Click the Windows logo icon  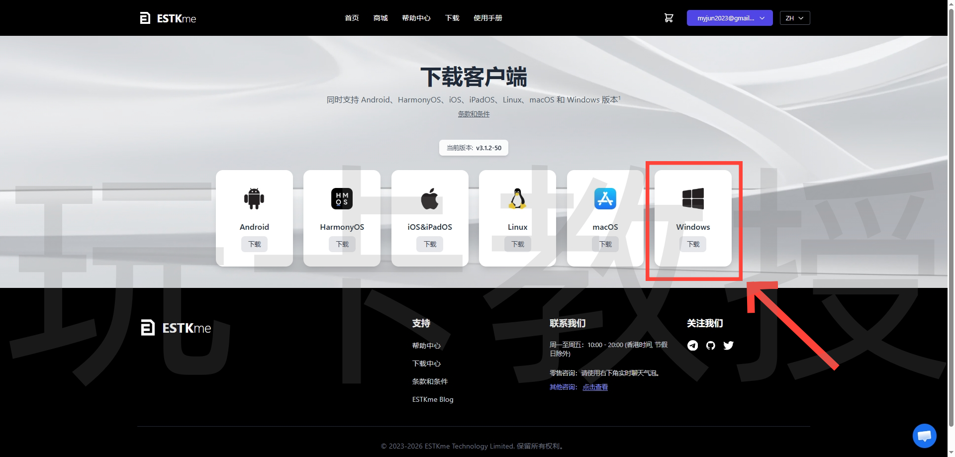693,199
